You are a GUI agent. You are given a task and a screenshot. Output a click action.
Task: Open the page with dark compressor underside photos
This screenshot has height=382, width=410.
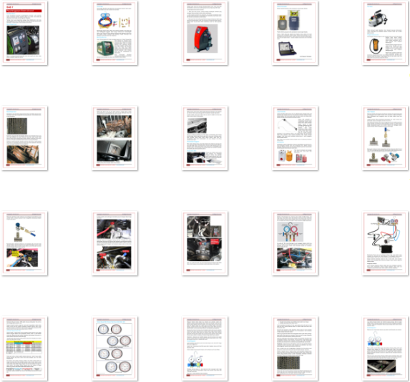point(205,243)
